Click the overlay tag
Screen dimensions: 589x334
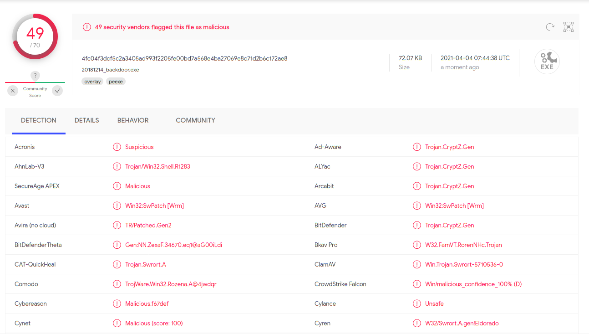(92, 82)
